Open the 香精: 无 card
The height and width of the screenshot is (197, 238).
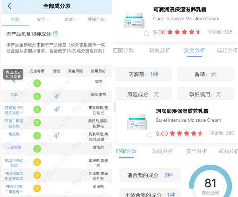(205, 74)
